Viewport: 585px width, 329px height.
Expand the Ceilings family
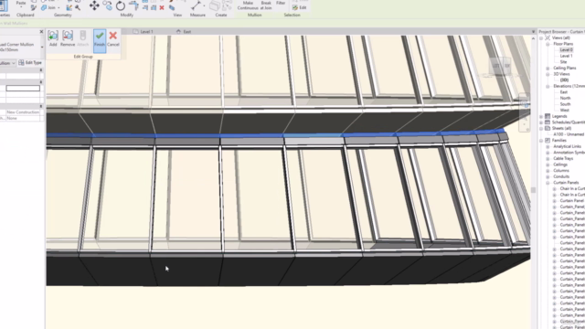point(548,164)
